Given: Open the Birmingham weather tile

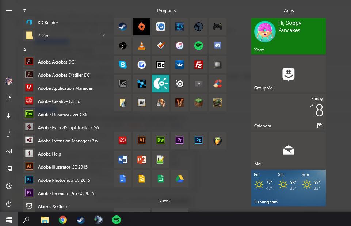Looking at the screenshot, I should coord(288,188).
